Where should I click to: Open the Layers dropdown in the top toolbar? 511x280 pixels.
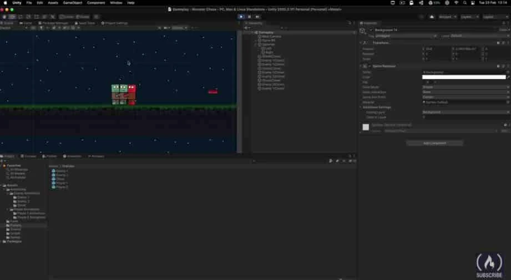click(469, 17)
